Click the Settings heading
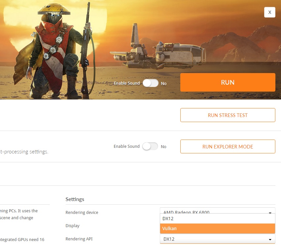This screenshot has width=281, height=245. coord(75,199)
